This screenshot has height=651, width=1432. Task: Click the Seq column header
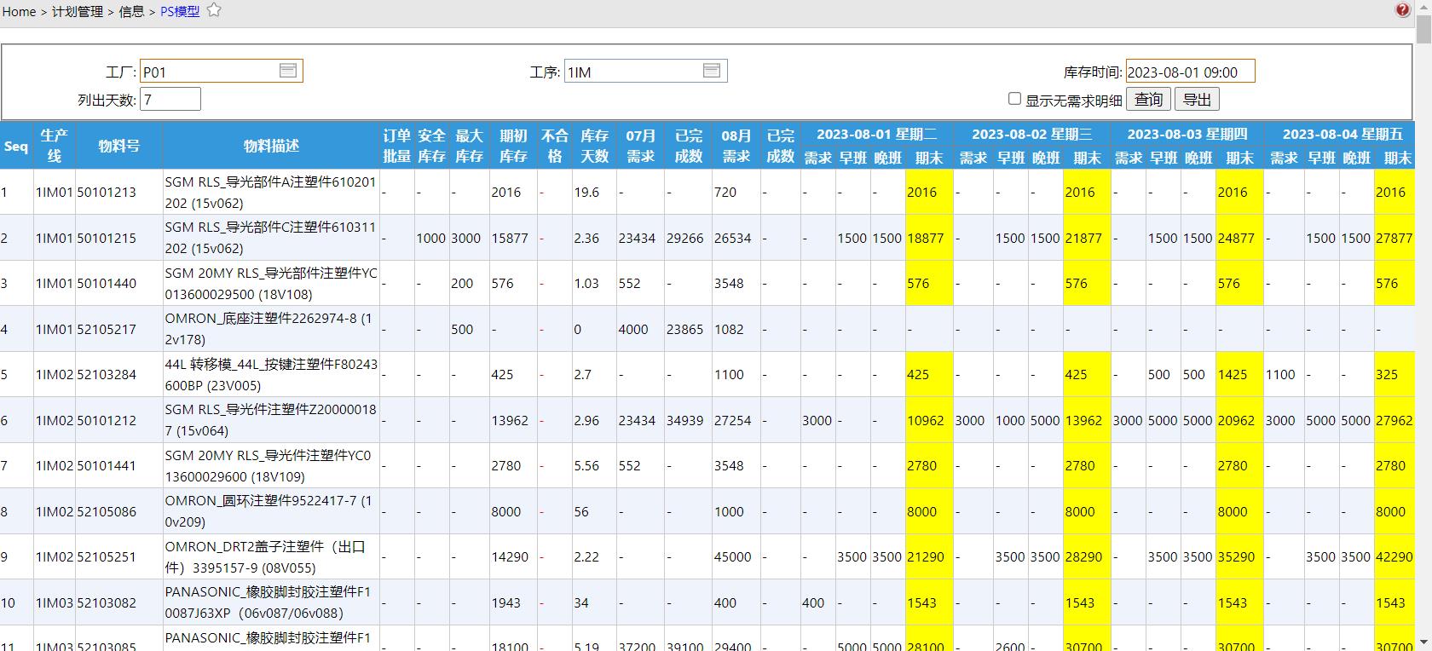(x=16, y=146)
